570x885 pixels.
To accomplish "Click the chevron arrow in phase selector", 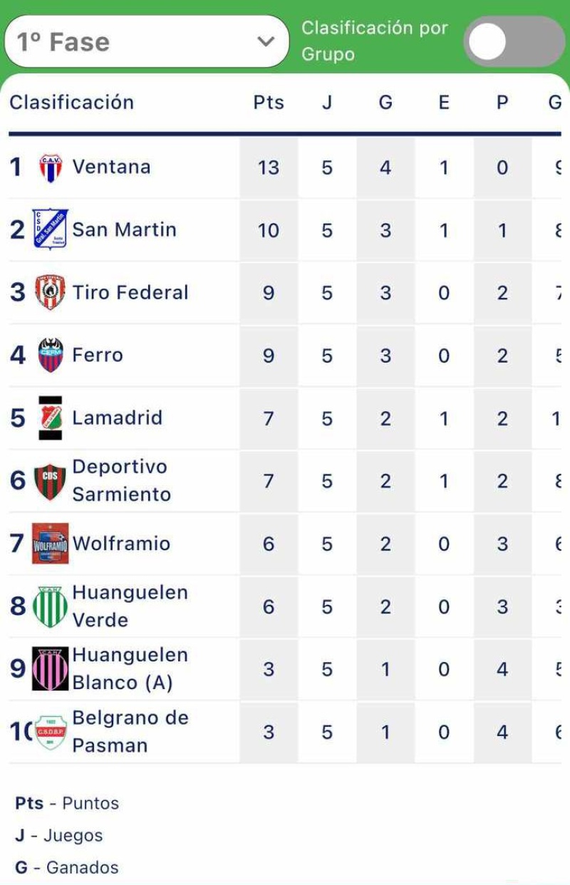I will [x=266, y=42].
